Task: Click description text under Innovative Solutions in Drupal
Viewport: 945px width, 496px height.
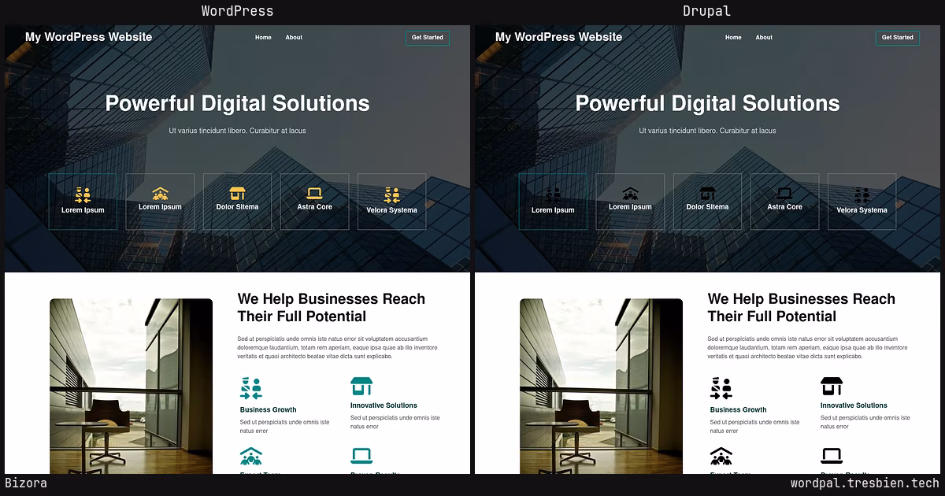Action: 865,422
